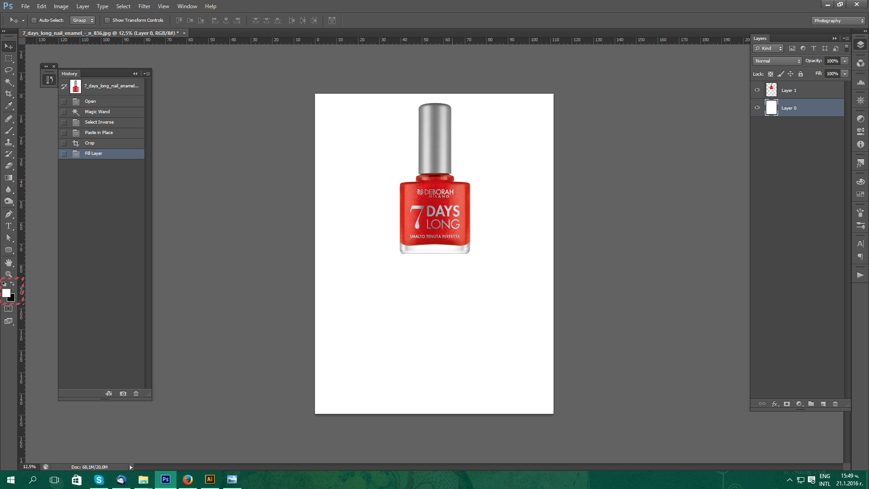This screenshot has width=869, height=489.
Task: Select the Rectangular Marquee tool
Action: point(9,58)
